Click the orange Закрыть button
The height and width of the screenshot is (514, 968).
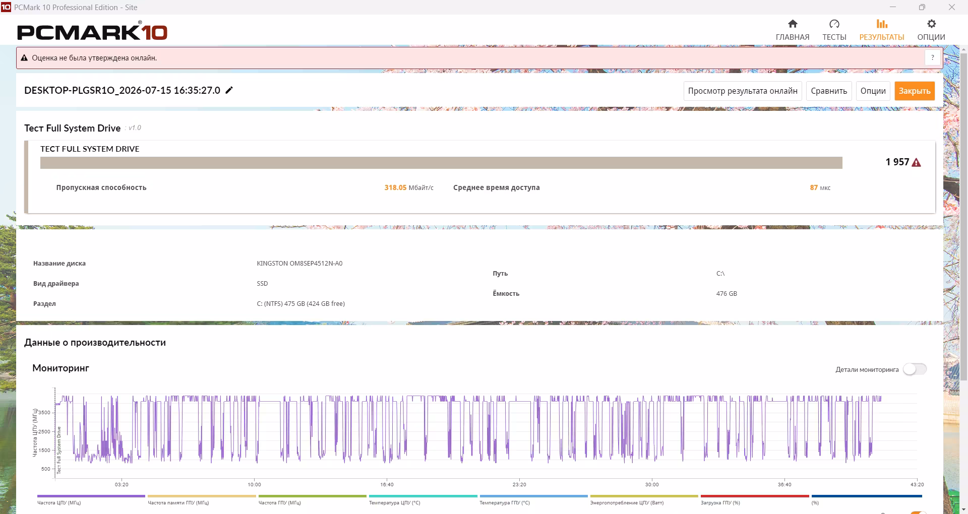coord(915,91)
